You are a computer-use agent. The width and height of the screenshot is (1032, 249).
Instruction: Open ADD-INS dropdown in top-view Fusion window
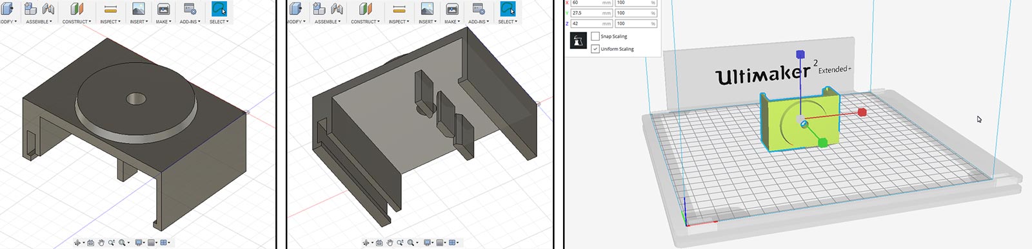190,22
